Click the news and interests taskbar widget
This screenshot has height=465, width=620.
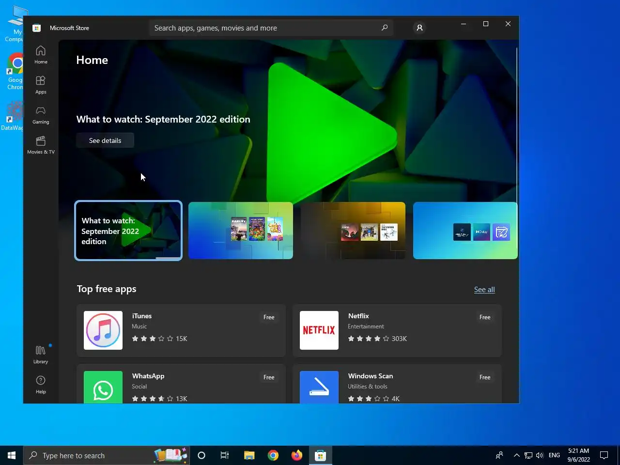(170, 455)
